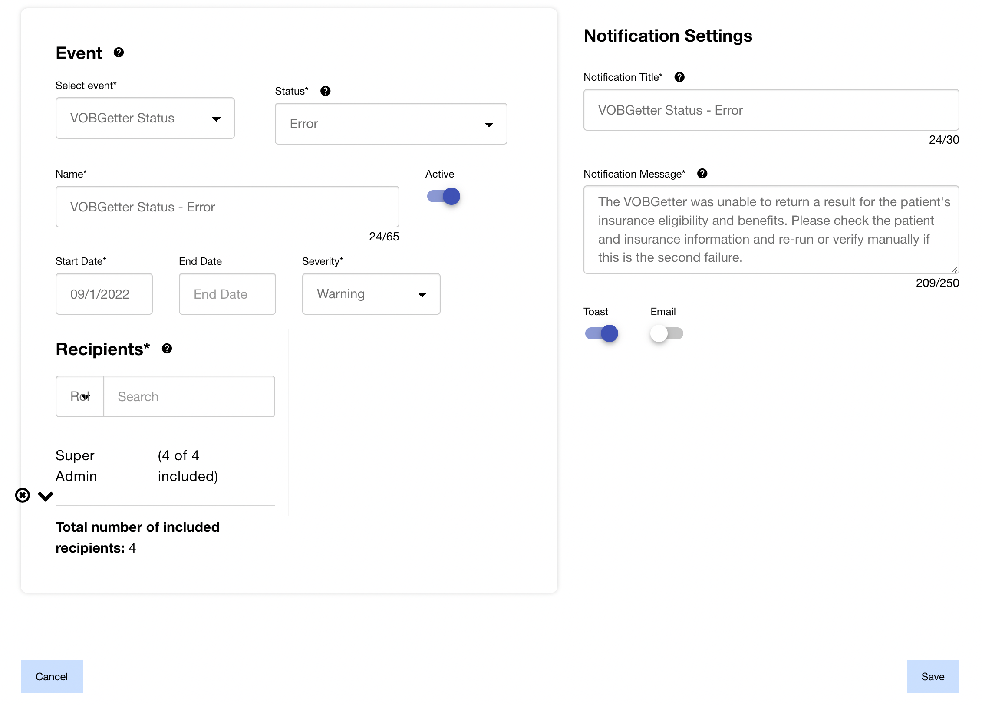This screenshot has width=982, height=705.
Task: Click help icon beside Notification Message
Action: [x=702, y=174]
